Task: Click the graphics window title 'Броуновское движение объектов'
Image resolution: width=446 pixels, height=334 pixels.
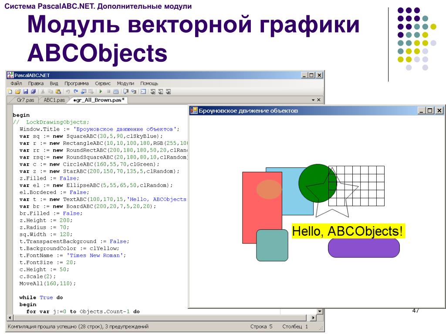Action: point(248,110)
